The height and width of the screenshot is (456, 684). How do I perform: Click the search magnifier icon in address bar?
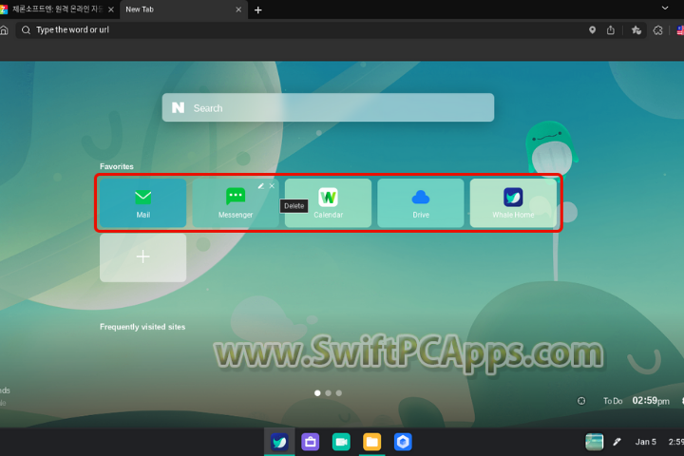[27, 30]
